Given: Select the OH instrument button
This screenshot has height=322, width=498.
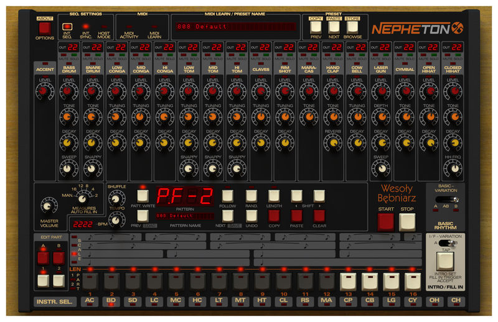Looking at the screenshot, I should point(434,301).
